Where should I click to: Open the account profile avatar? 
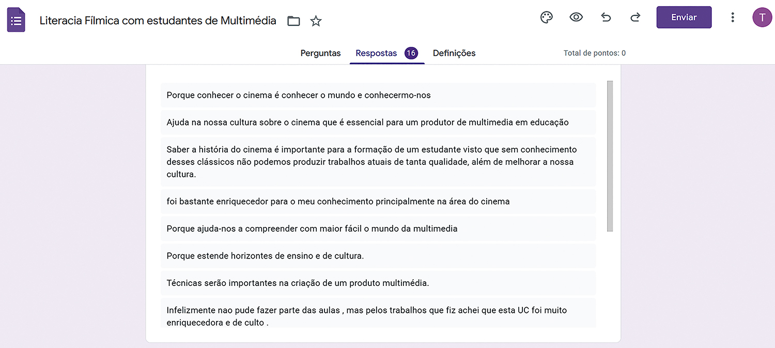[762, 18]
